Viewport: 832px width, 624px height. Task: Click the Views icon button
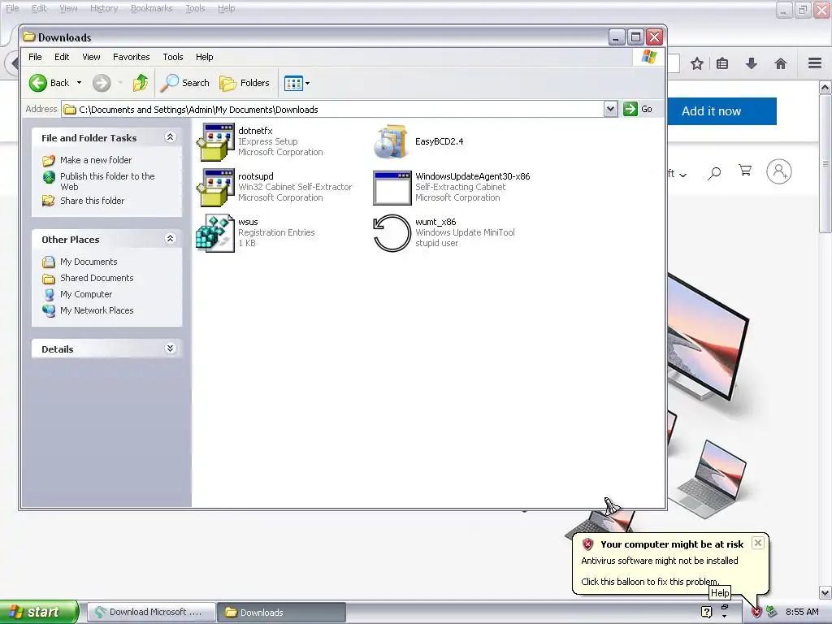pyautogui.click(x=292, y=83)
